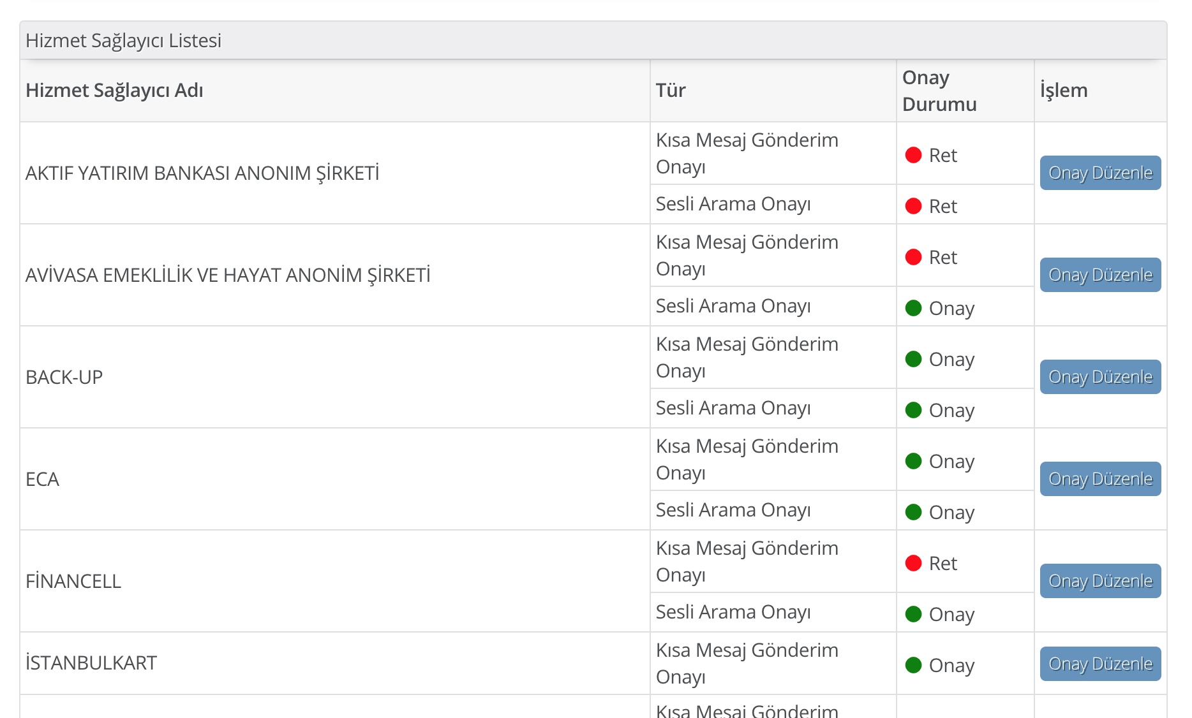Select the ECA provider name

(42, 479)
